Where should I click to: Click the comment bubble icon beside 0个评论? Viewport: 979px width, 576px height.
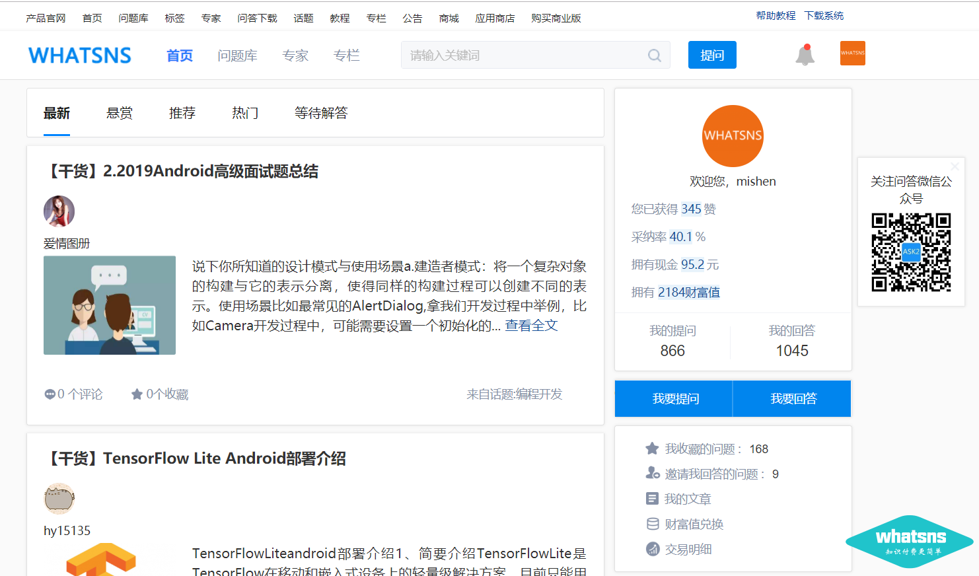point(50,394)
